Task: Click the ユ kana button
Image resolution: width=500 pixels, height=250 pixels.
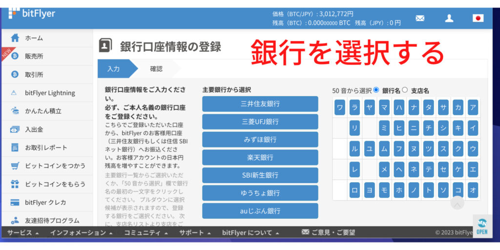Action: pos(369,148)
